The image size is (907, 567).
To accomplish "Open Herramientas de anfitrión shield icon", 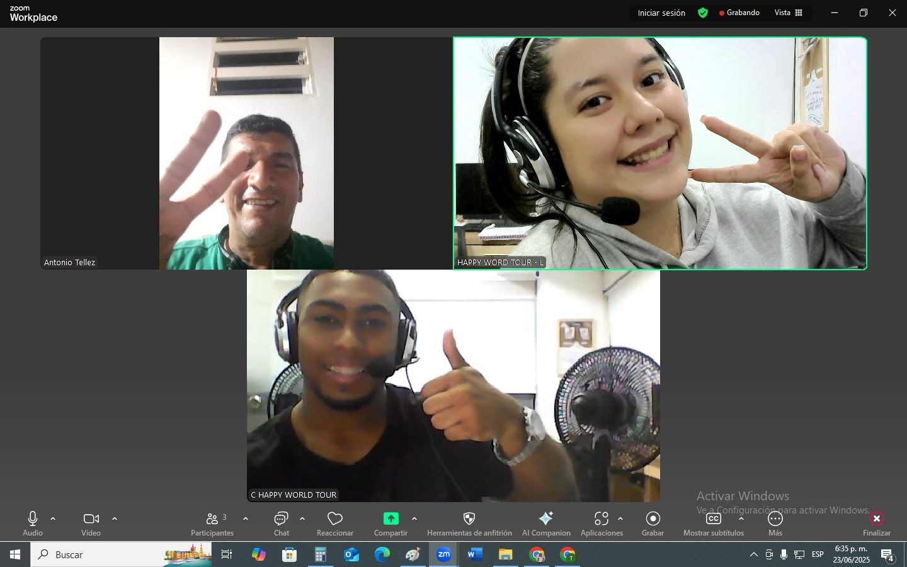I will [x=469, y=518].
